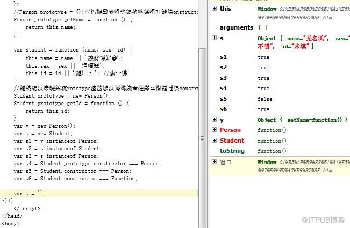350x228 pixels.
Task: Expand the 'this' Window entry
Action: tap(215, 9)
